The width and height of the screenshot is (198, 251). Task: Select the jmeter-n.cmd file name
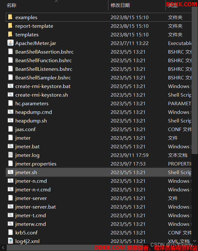[31, 181]
